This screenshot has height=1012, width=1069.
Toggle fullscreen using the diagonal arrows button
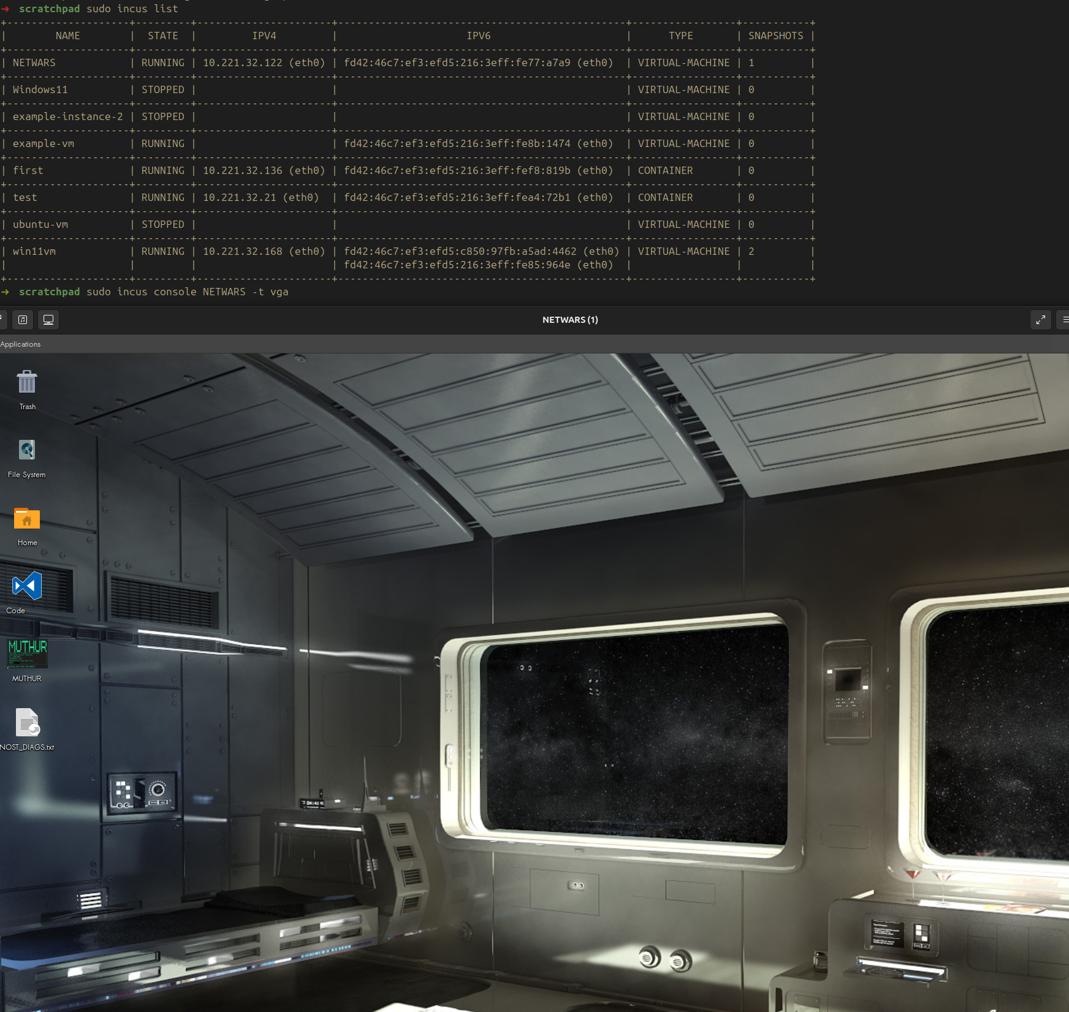1040,320
